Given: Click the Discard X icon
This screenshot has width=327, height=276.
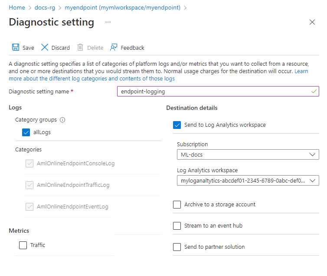Looking at the screenshot, I should tap(45, 48).
